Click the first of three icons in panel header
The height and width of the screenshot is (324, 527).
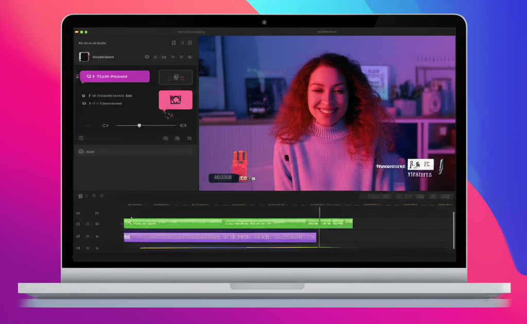(x=174, y=43)
